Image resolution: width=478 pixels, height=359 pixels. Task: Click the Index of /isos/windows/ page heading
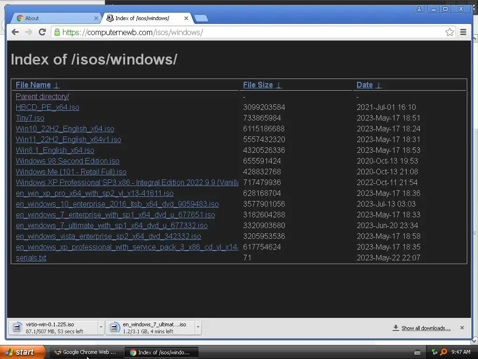tap(94, 59)
